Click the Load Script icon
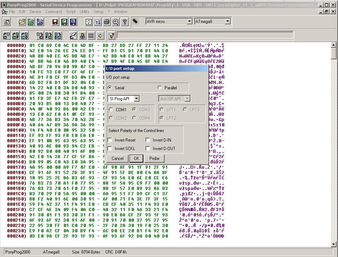 click(x=97, y=22)
